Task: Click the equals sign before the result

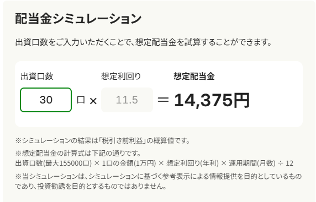Action: (x=163, y=100)
